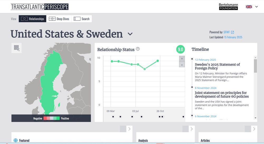Screen dimensions: 264x144
Task: Click the Bertelsmann Foundation logo
Action: coord(228,7)
